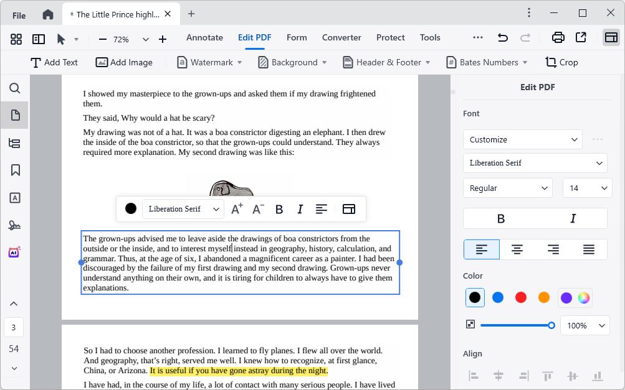Open the Protect ribbon tab

point(390,37)
